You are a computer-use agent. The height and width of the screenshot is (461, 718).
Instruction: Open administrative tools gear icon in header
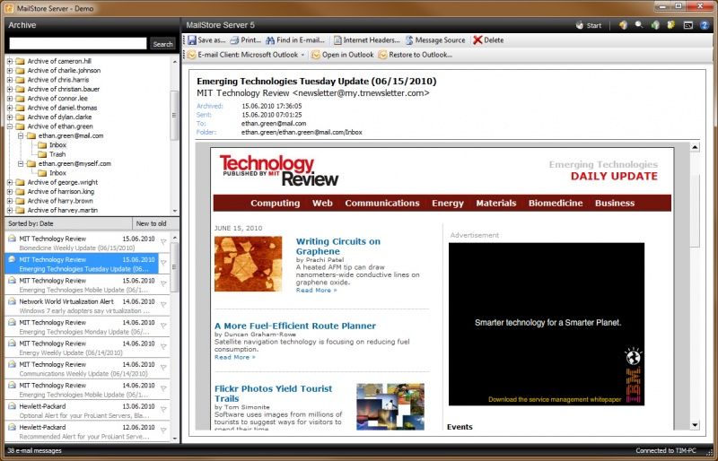point(671,25)
